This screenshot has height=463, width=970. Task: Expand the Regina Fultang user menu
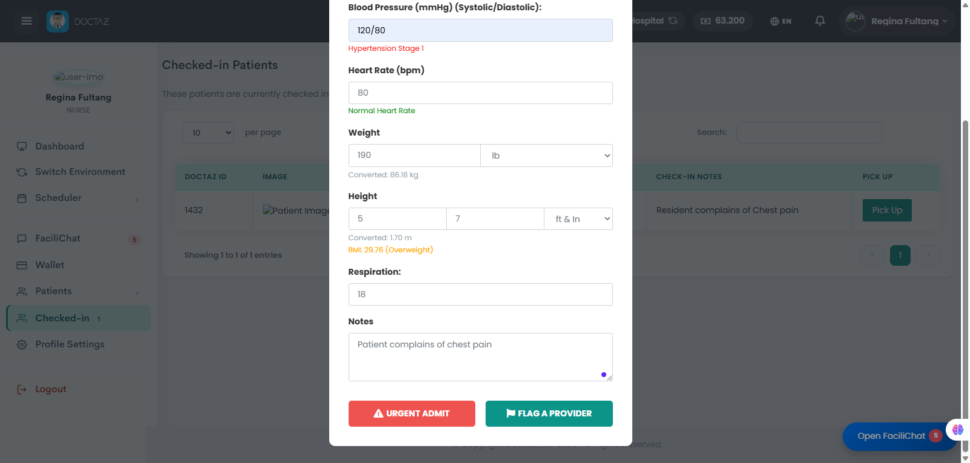(897, 21)
